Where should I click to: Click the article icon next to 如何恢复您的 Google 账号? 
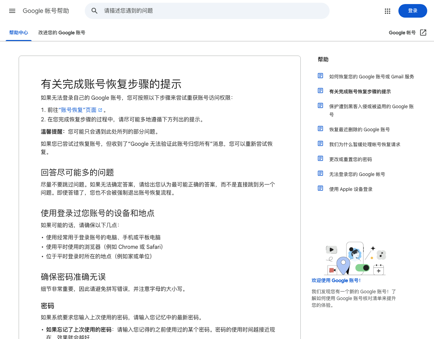320,76
